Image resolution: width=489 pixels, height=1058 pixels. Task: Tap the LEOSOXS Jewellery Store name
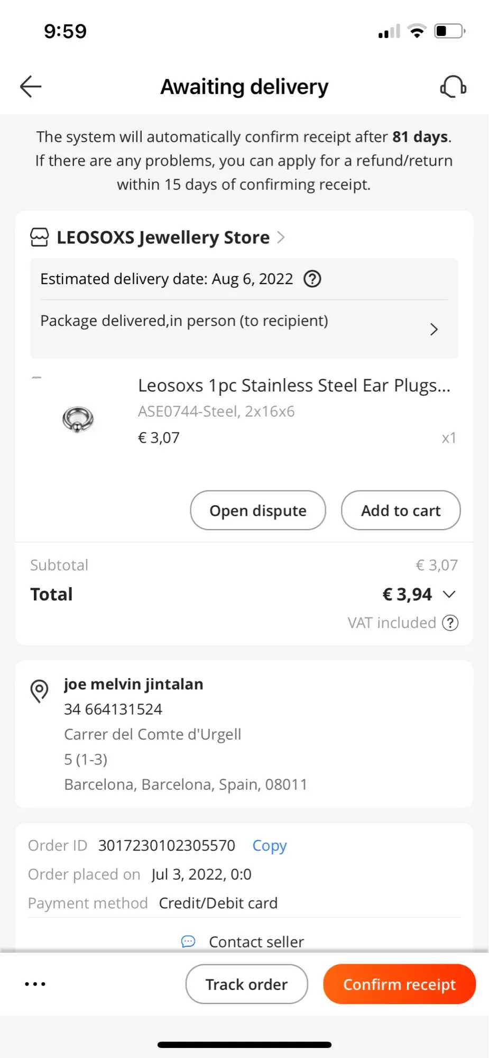pos(163,238)
